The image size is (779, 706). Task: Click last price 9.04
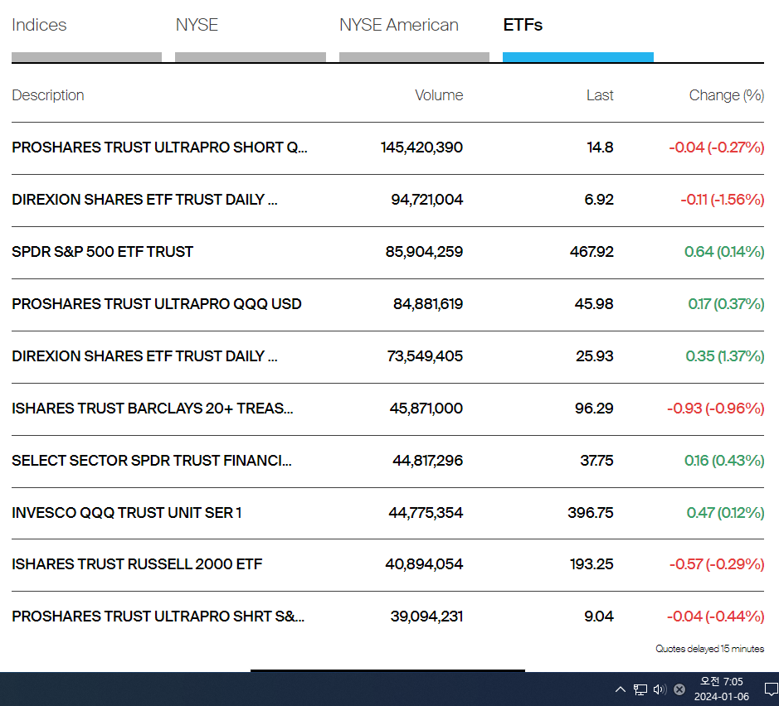point(599,617)
